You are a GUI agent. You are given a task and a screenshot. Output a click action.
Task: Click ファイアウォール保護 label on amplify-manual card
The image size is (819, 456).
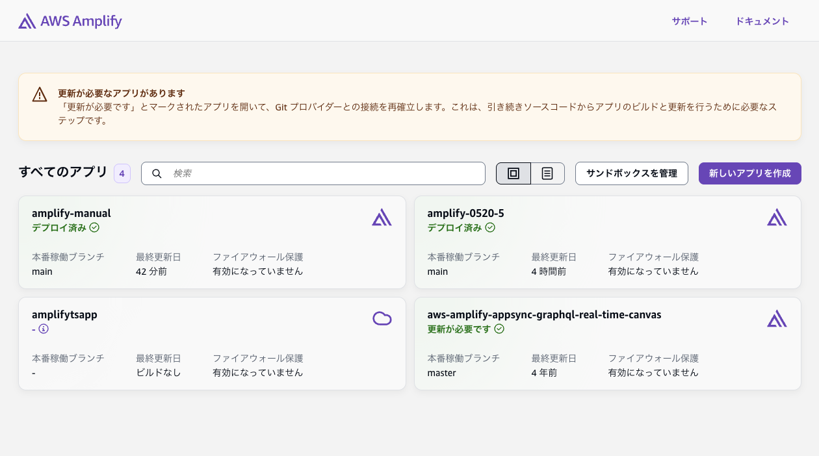[258, 257]
